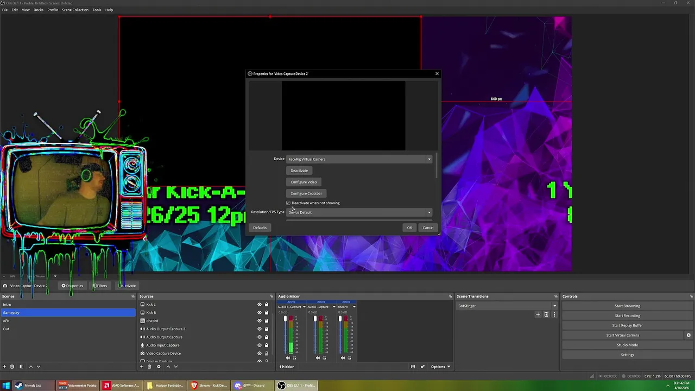The image size is (695, 391).
Task: Click Configure Crossbar button
Action: pos(306,193)
